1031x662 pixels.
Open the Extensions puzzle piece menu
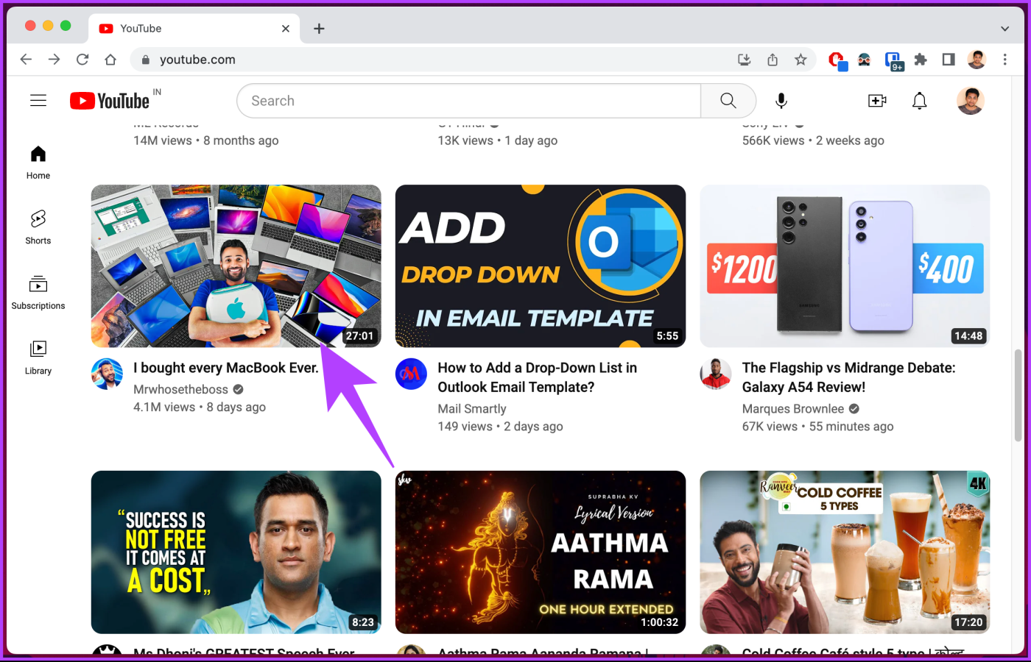coord(921,60)
